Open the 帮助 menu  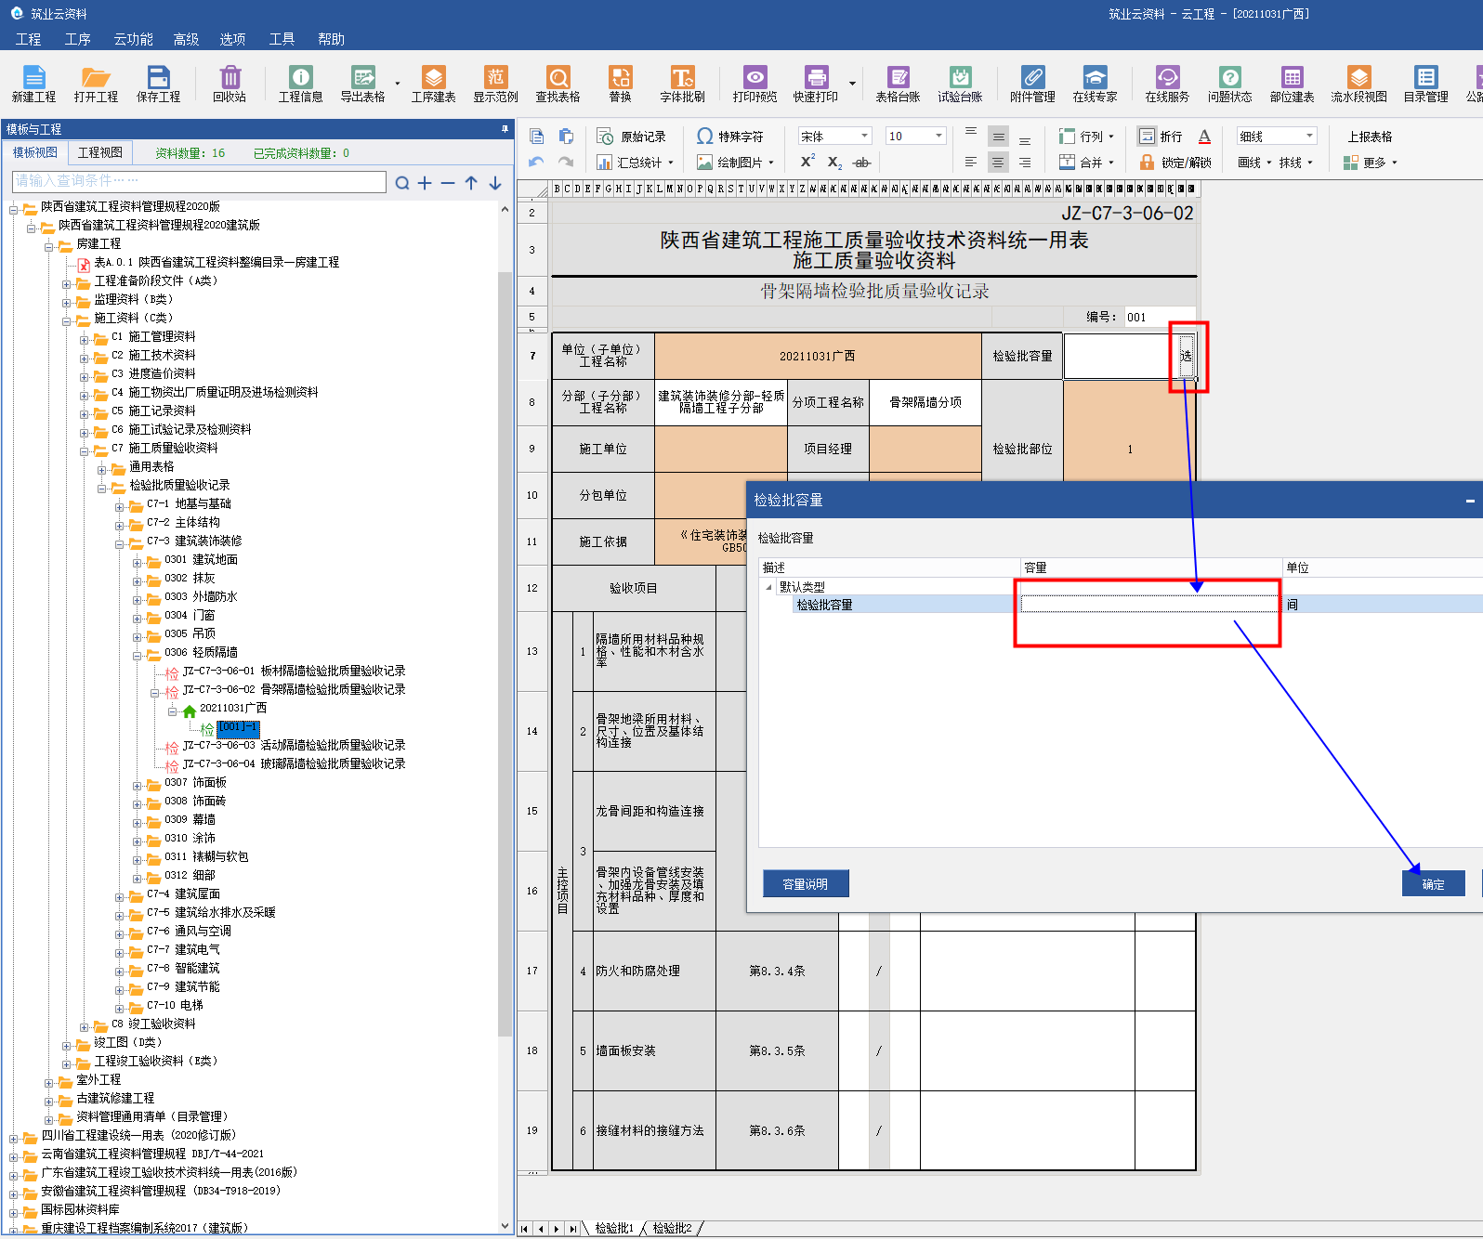(331, 39)
